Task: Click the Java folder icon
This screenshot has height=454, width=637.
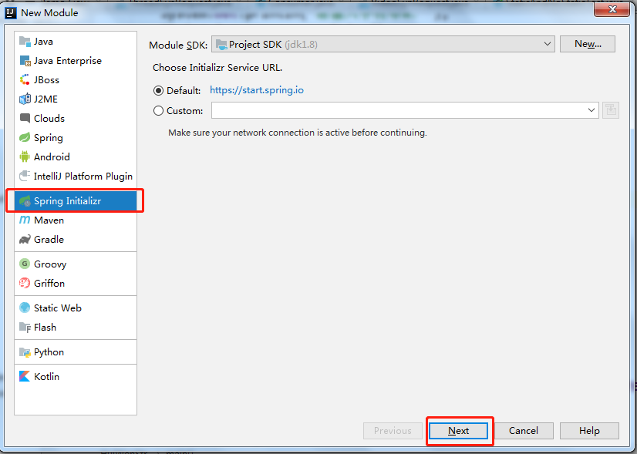Action: point(25,42)
